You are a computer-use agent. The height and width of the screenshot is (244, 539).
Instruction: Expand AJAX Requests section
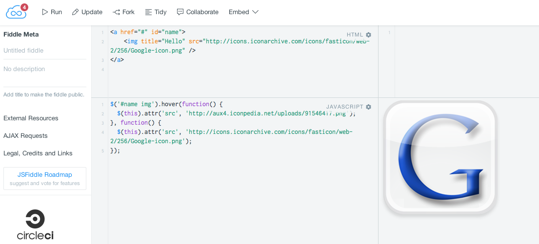point(25,135)
